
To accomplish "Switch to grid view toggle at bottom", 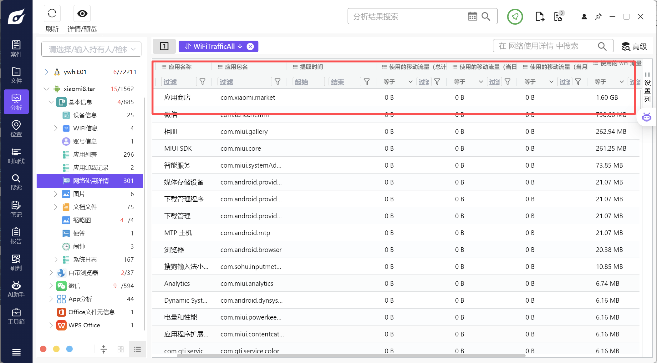I will point(121,349).
